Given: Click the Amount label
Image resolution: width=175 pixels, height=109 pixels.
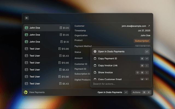Looking at the screenshot, I should pyautogui.click(x=78, y=58).
